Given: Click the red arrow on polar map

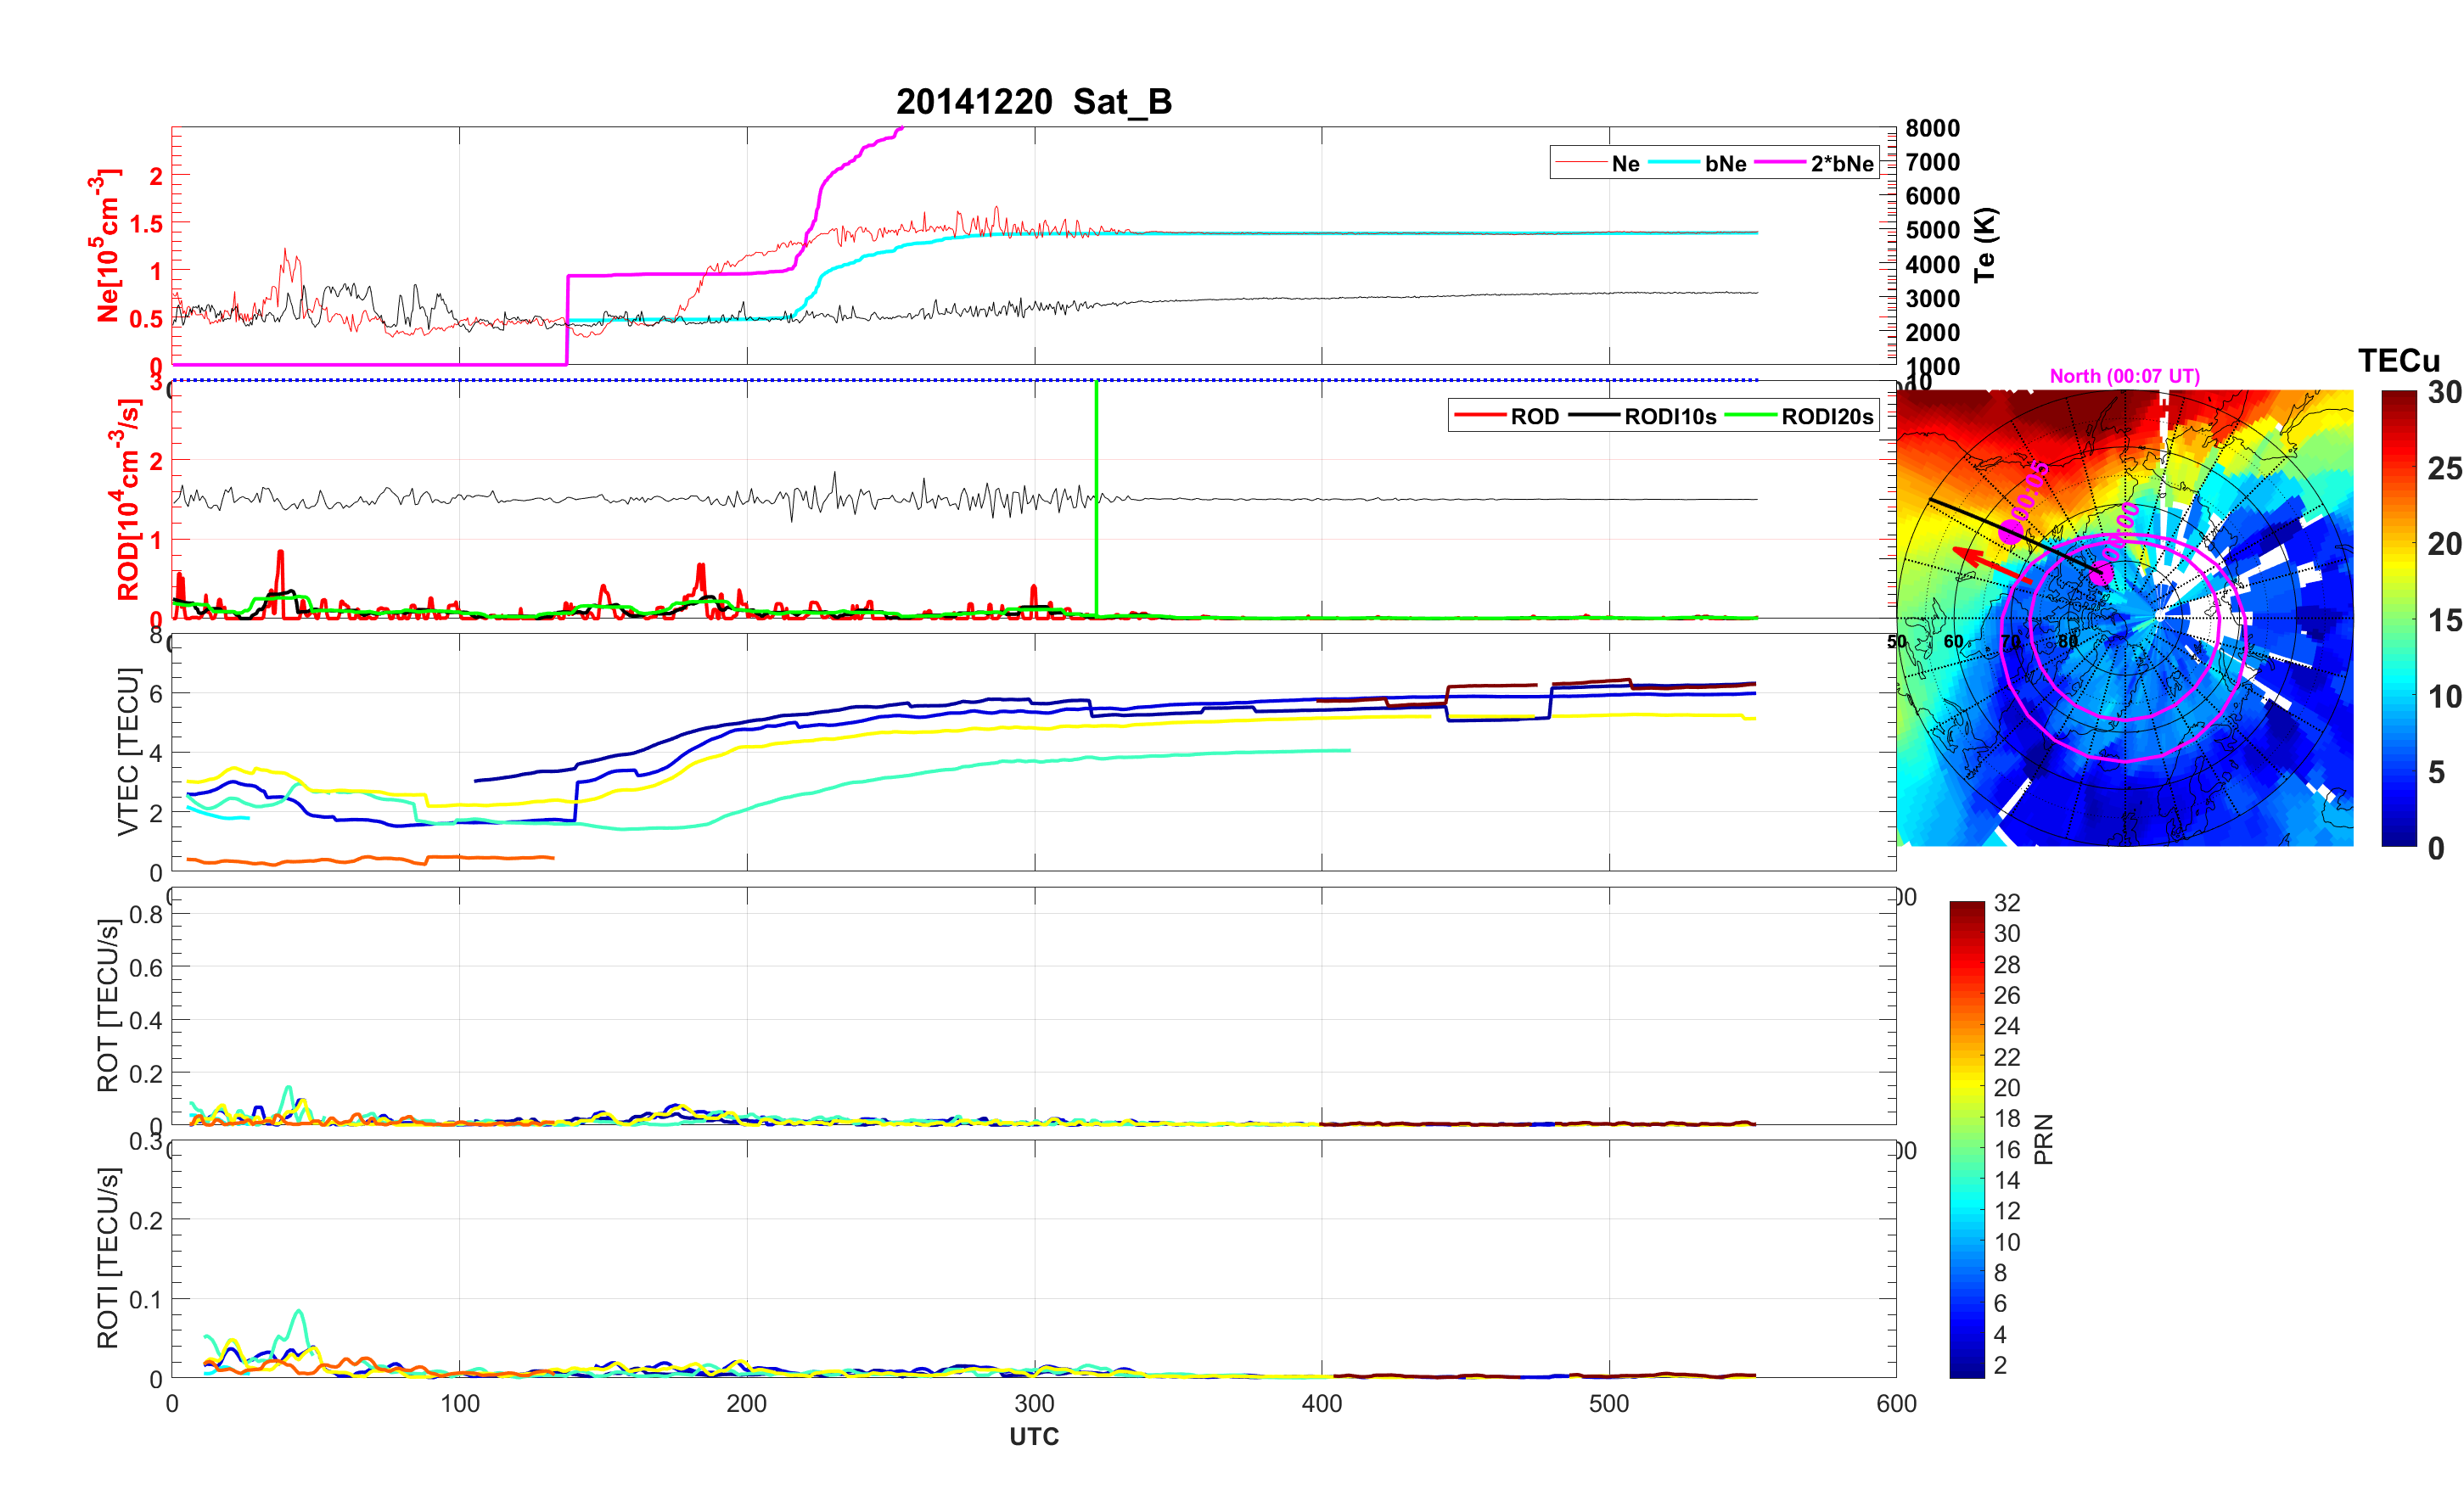Looking at the screenshot, I should (x=1990, y=563).
